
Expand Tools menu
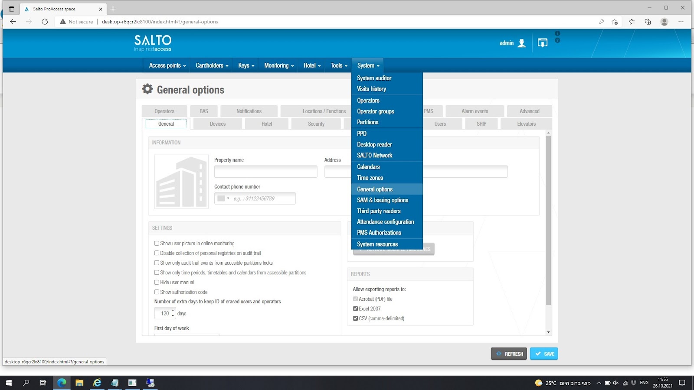click(x=339, y=65)
